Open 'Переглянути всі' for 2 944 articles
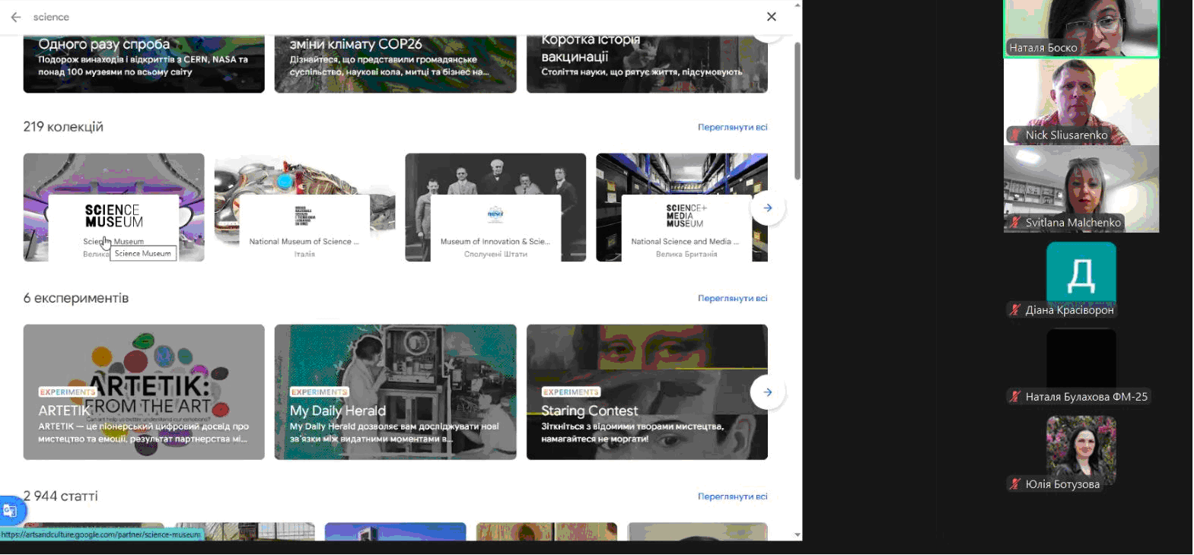The image size is (1194, 555). coord(732,496)
